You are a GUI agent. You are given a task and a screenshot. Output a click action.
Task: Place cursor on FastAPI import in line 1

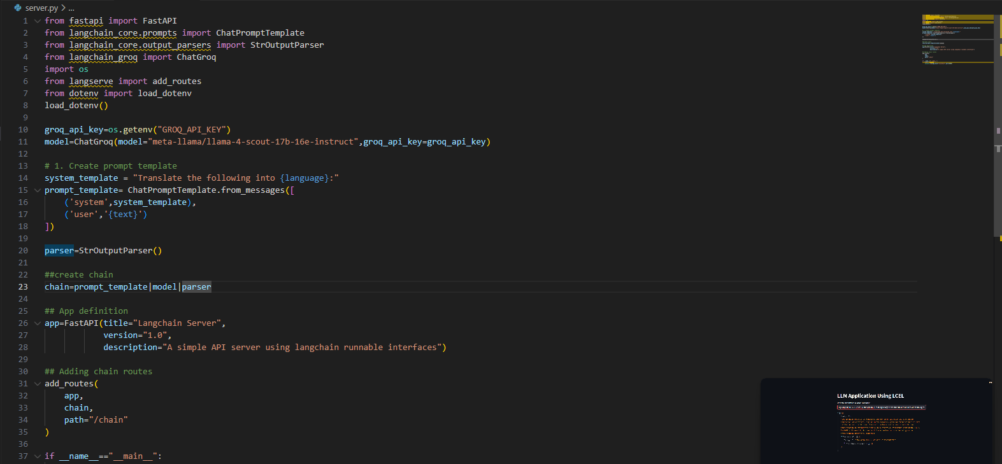(x=160, y=21)
